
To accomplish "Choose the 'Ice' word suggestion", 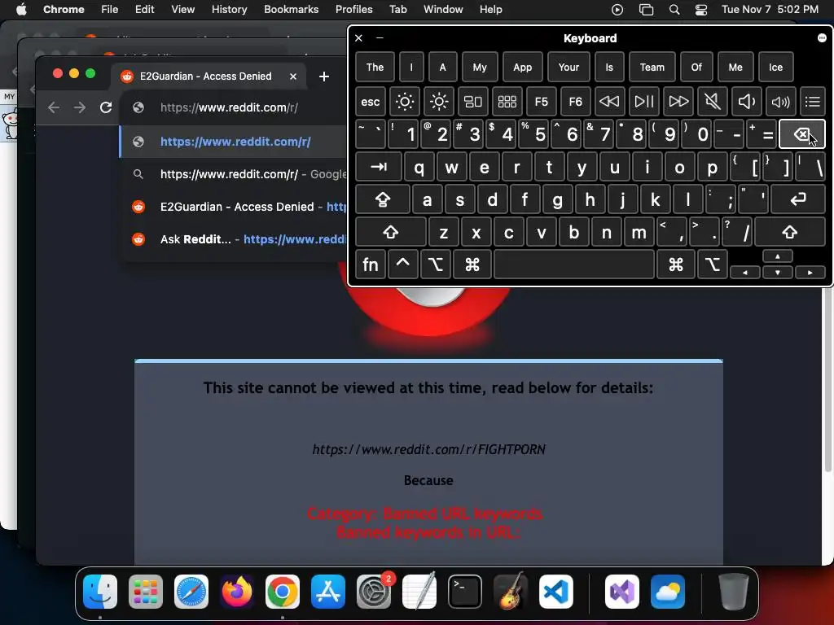I will (775, 67).
